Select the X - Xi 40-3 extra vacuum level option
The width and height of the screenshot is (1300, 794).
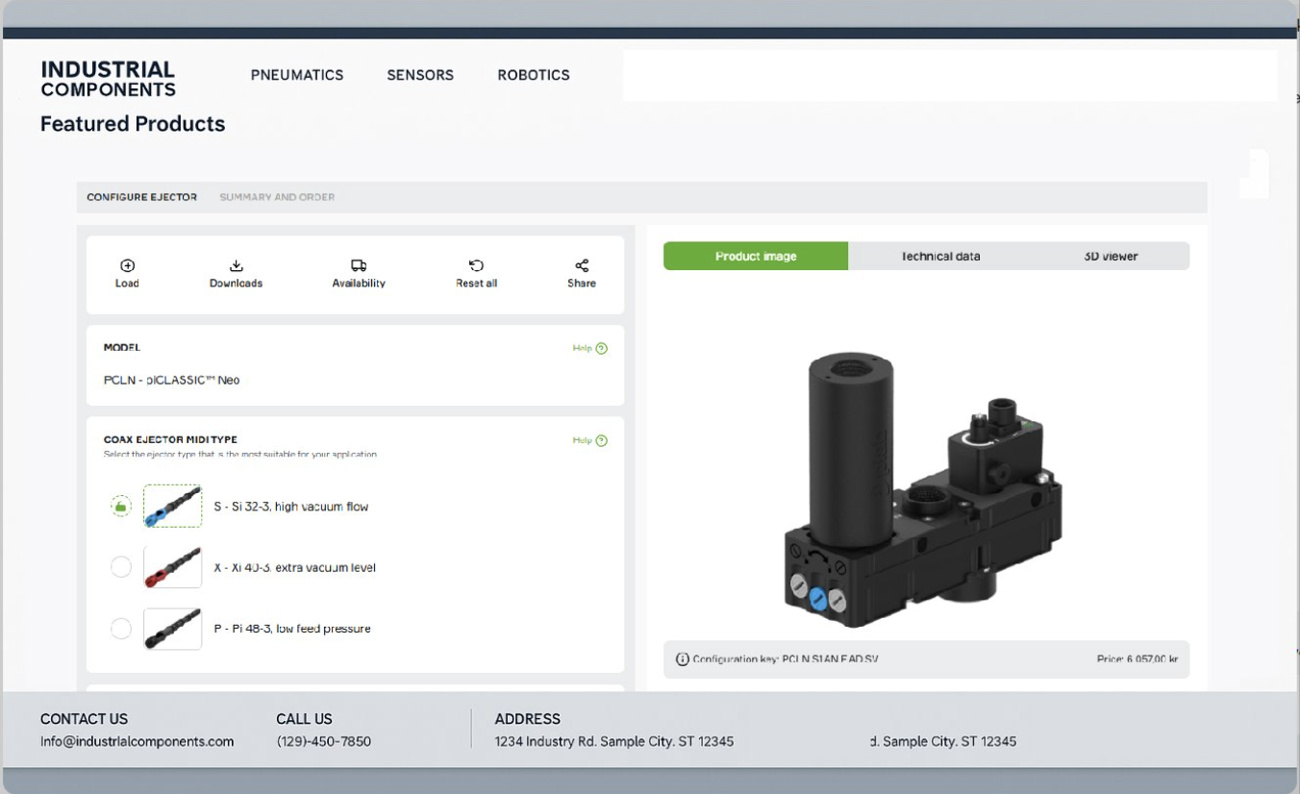point(121,566)
